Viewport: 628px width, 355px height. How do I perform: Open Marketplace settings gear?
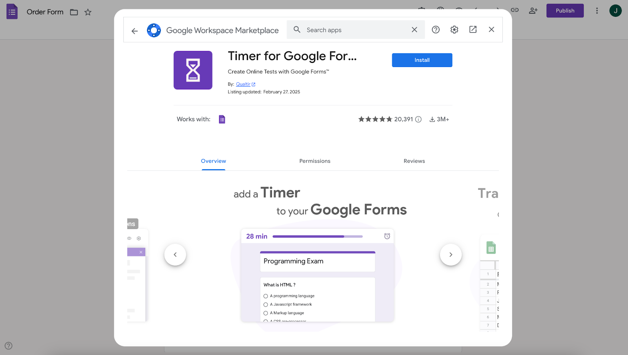pos(454,30)
